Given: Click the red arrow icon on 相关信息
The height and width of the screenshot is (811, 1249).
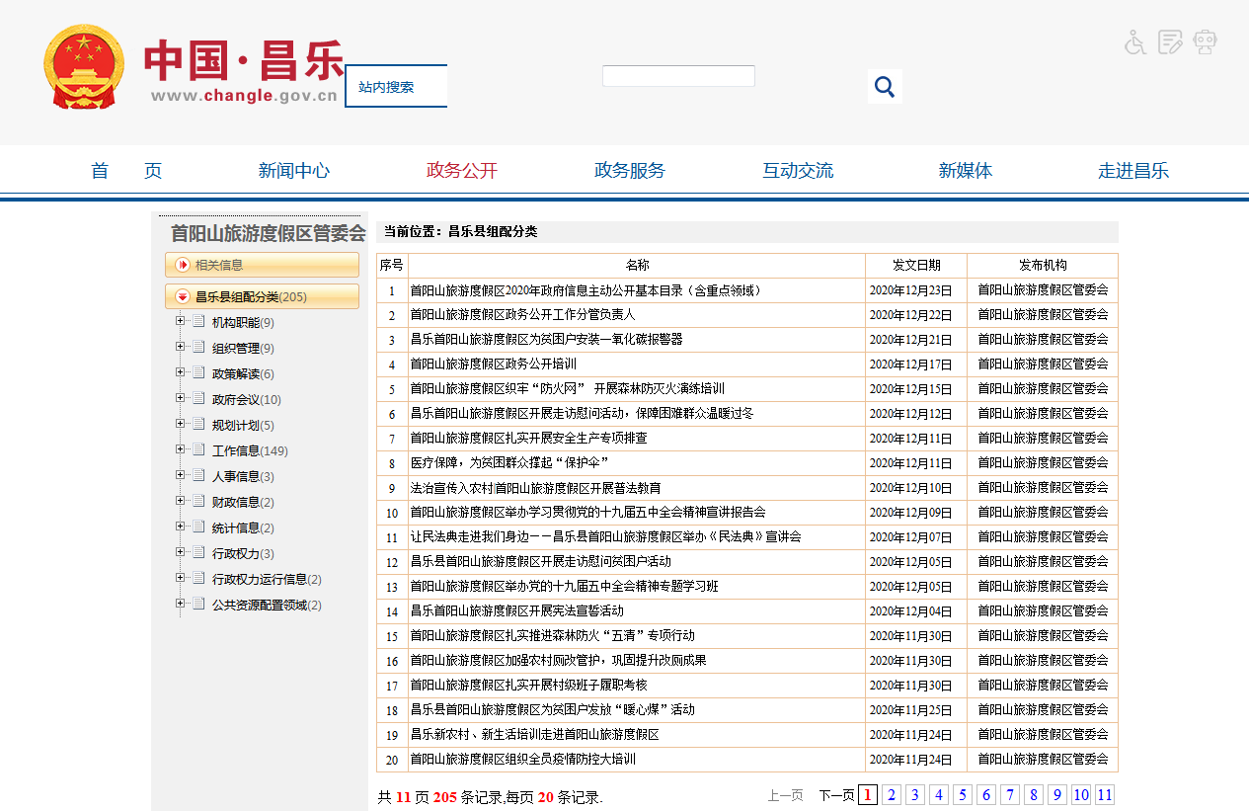Looking at the screenshot, I should [x=182, y=265].
